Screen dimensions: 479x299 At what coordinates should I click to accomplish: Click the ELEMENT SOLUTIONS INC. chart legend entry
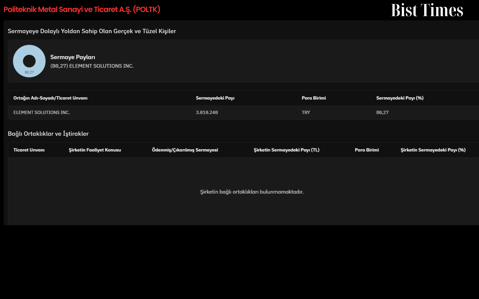[92, 66]
